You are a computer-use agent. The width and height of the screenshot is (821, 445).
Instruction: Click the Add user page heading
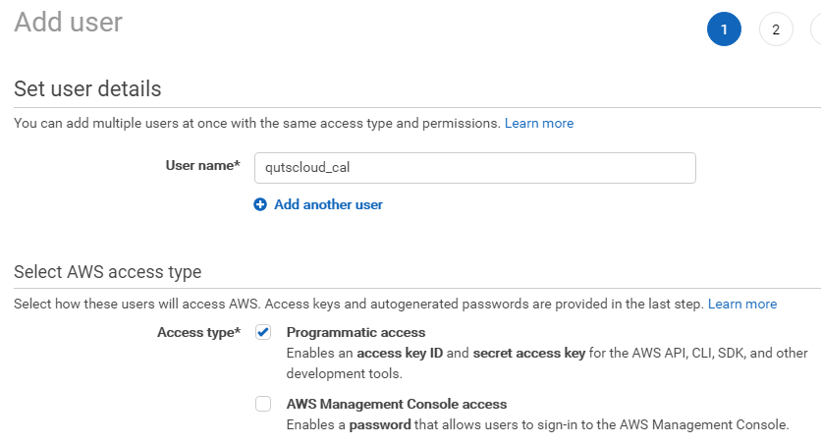[x=68, y=22]
